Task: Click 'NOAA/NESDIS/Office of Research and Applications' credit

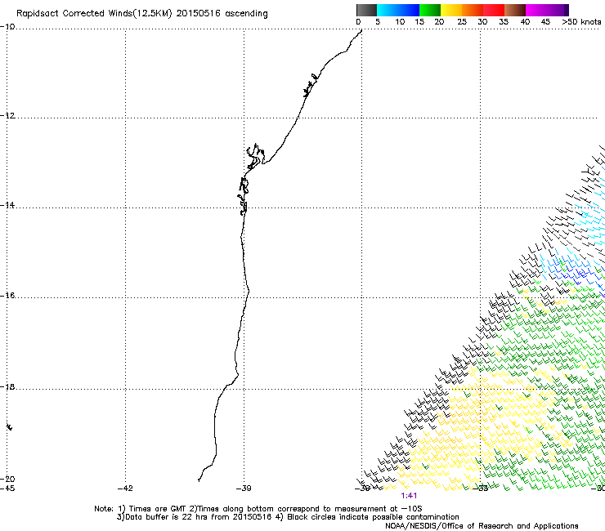Action: point(482,526)
